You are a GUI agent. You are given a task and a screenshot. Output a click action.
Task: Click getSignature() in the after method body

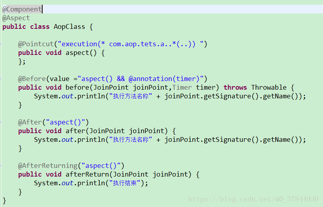pos(231,140)
